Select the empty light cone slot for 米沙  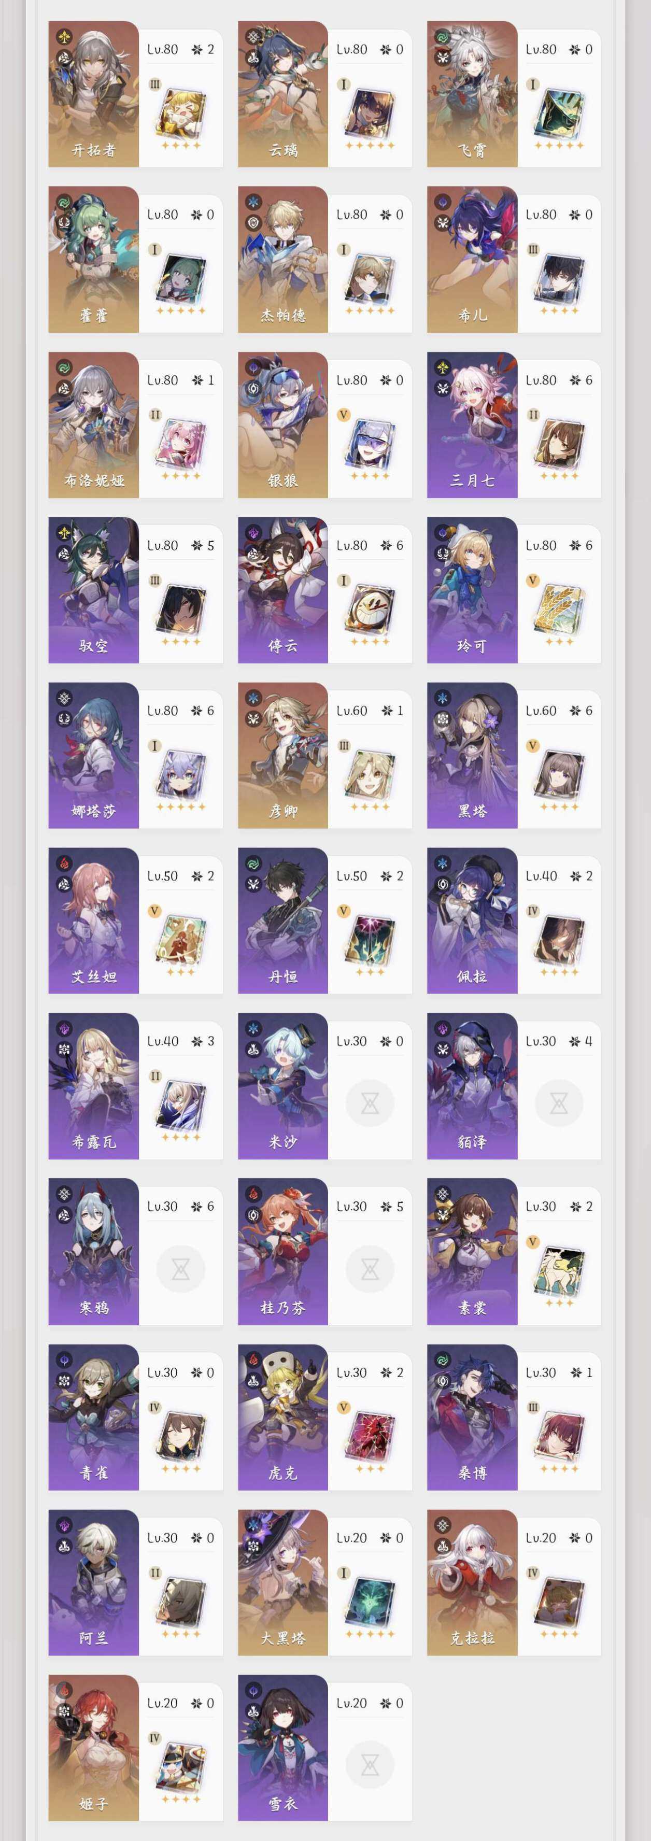point(370,1103)
